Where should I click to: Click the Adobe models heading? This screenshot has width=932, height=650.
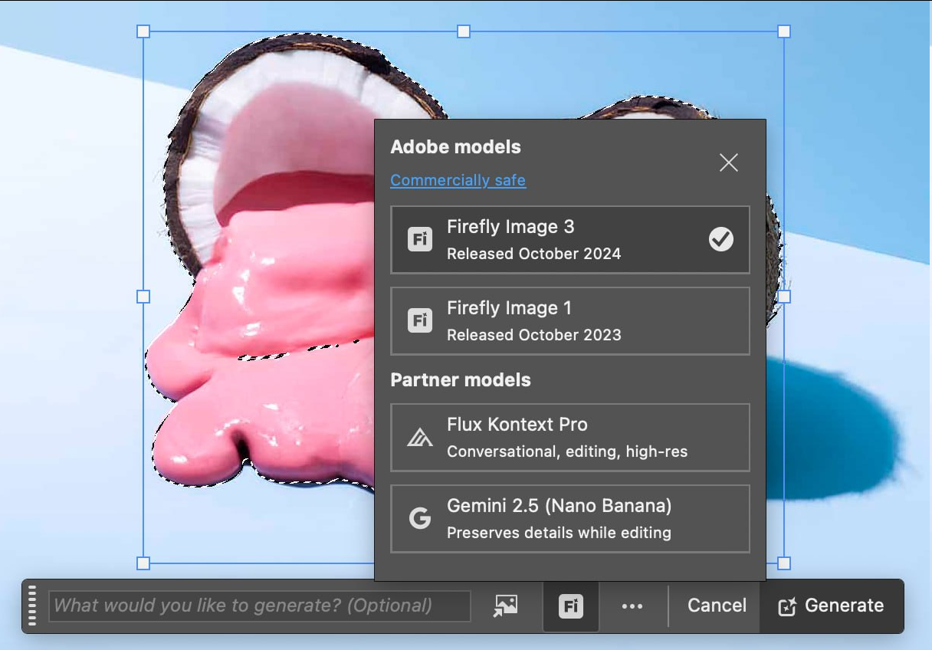coord(455,147)
